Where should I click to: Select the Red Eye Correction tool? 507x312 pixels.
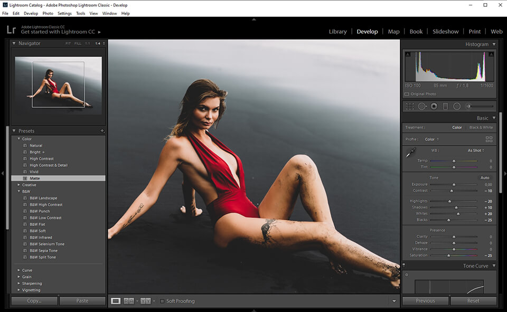[x=434, y=106]
